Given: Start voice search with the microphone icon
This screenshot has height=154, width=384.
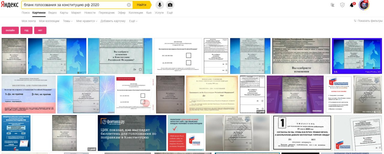Looking at the screenshot, I should [x=160, y=5].
